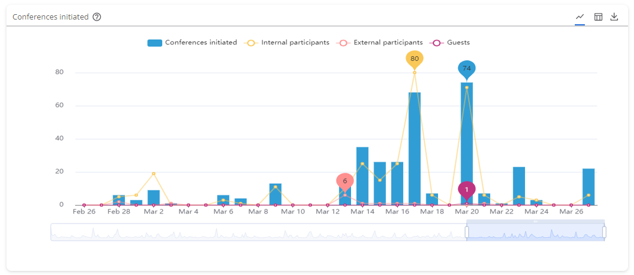Click the magenta 1 Guests marker
This screenshot has height=275, width=634.
coord(466,190)
